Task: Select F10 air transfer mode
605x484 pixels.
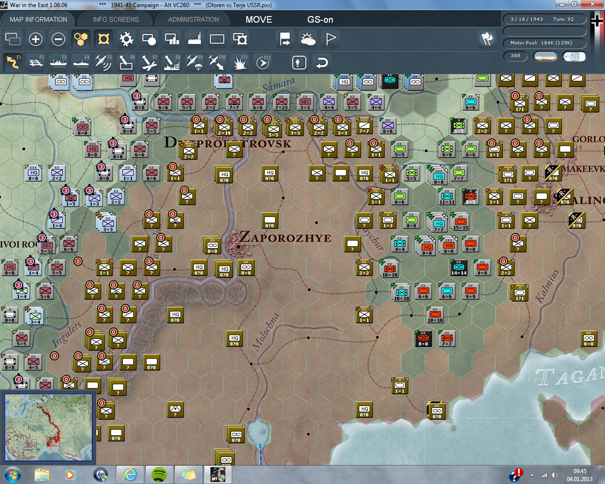Action: pyautogui.click(x=217, y=62)
